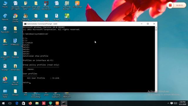This screenshot has height=106, width=188.
Task: Open the 'power geez soft wares' folder
Action: (x=36, y=5)
